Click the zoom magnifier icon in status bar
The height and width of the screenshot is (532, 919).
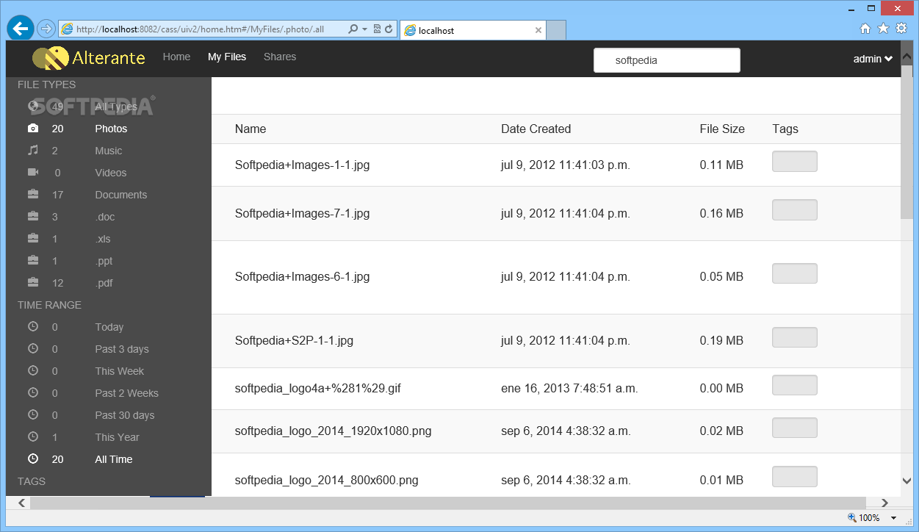click(852, 518)
